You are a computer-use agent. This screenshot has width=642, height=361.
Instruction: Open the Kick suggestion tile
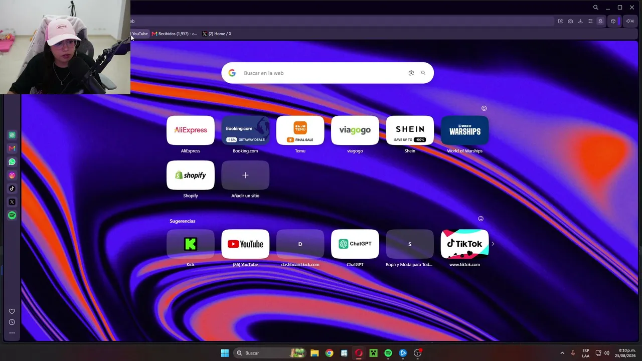(191, 244)
